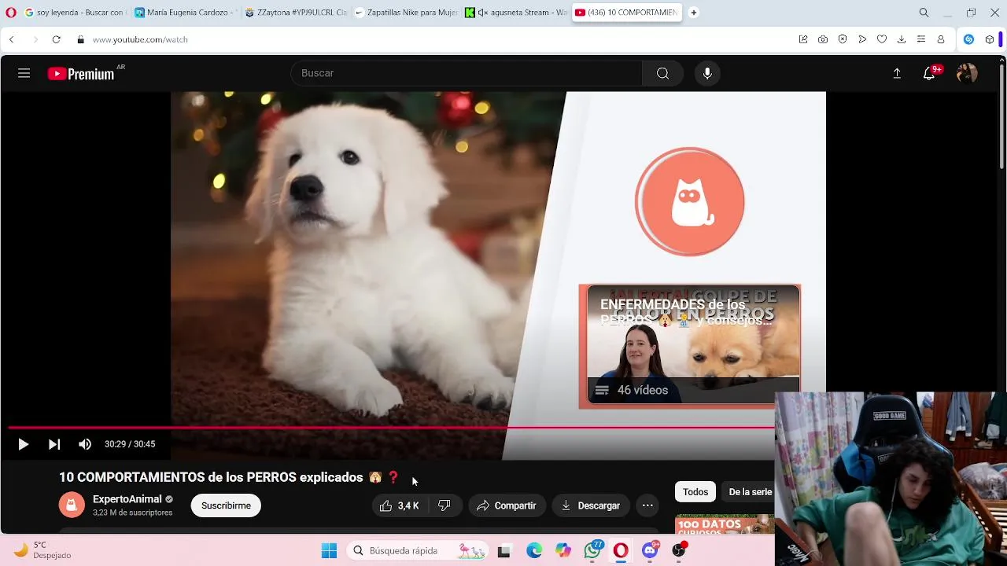The width and height of the screenshot is (1007, 566).
Task: Switch to the ZZaytona tab
Action: pos(294,13)
